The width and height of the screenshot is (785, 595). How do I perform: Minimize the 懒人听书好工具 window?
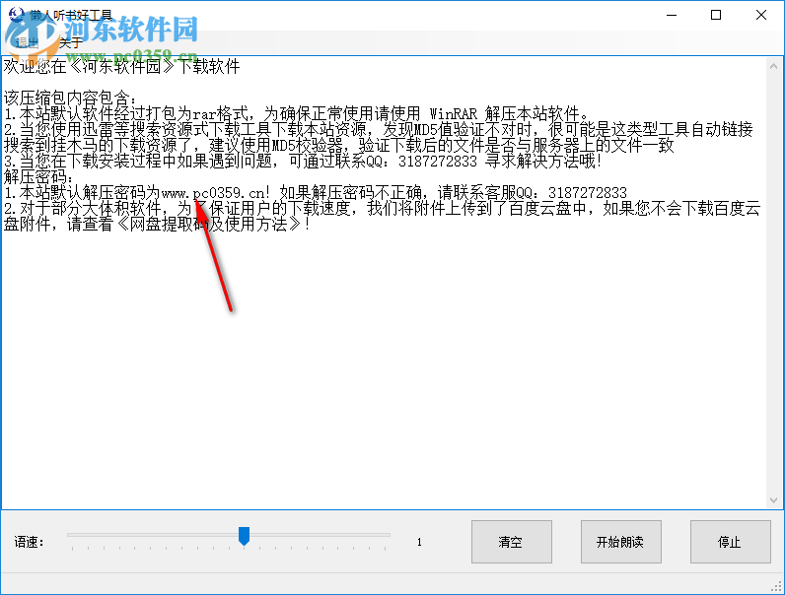[672, 15]
